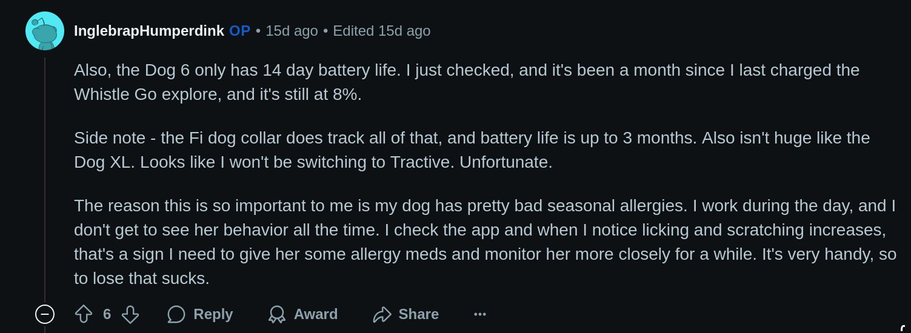Collapse the comment thread with minus button
The height and width of the screenshot is (333, 911).
(x=45, y=314)
